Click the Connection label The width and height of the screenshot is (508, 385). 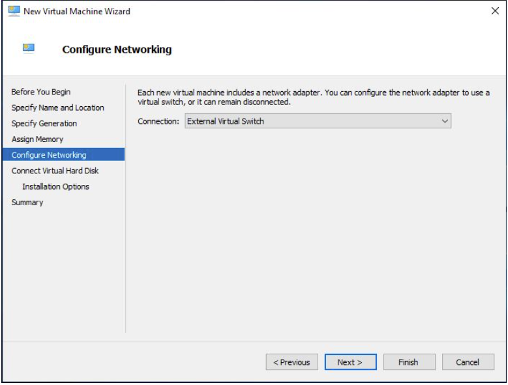[x=158, y=121]
